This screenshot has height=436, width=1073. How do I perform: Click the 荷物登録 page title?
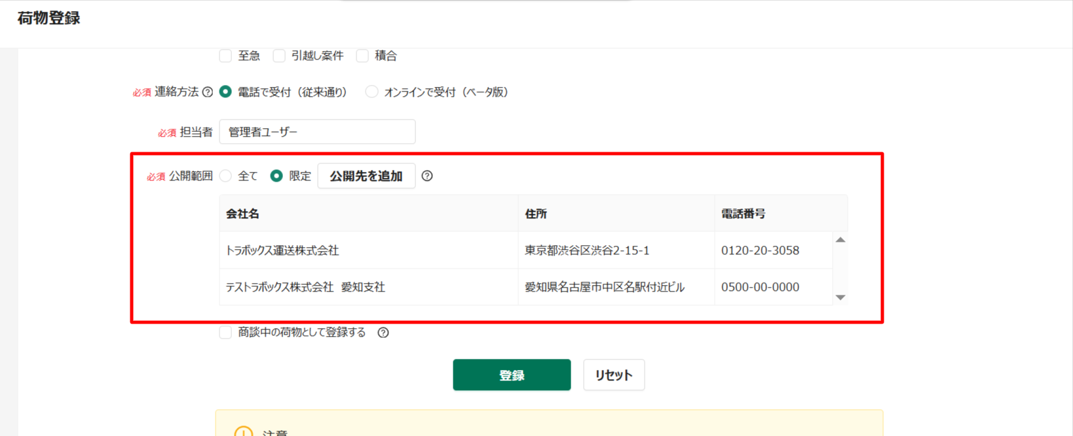click(x=48, y=18)
